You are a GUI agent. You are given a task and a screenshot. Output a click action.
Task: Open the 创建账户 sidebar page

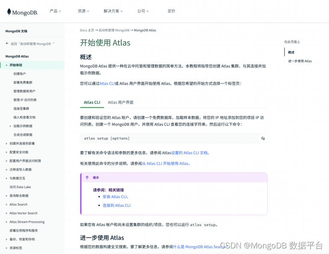(20, 74)
